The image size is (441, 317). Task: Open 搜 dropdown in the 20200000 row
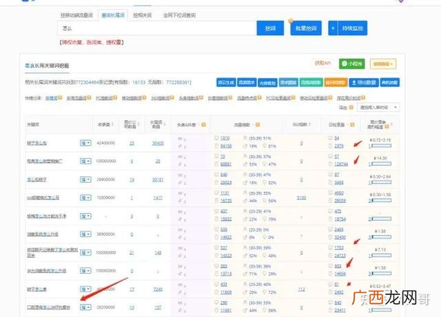pyautogui.click(x=85, y=307)
